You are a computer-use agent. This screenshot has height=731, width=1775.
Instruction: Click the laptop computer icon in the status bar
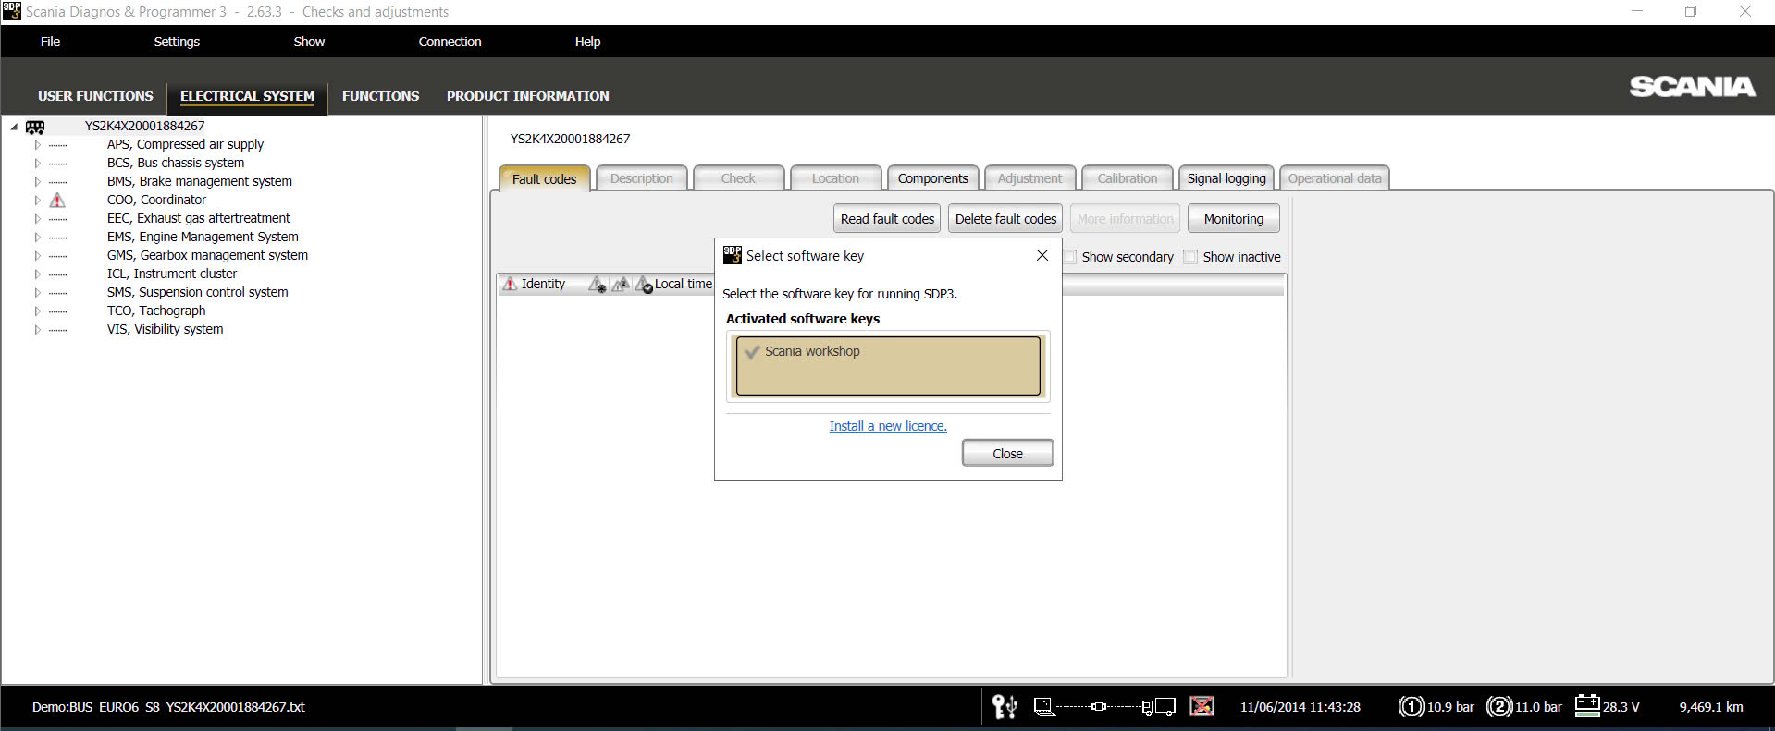pos(1044,707)
